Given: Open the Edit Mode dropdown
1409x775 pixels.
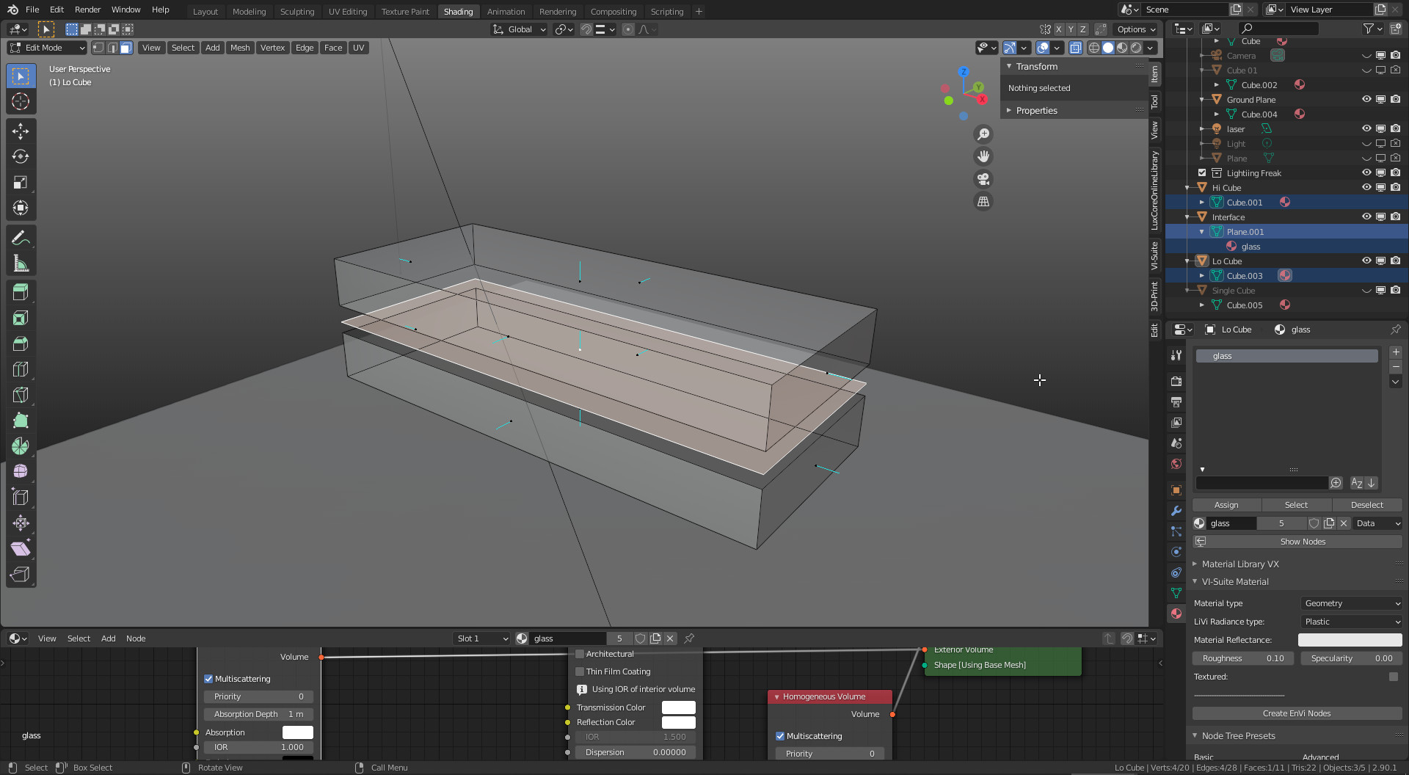Looking at the screenshot, I should point(47,48).
